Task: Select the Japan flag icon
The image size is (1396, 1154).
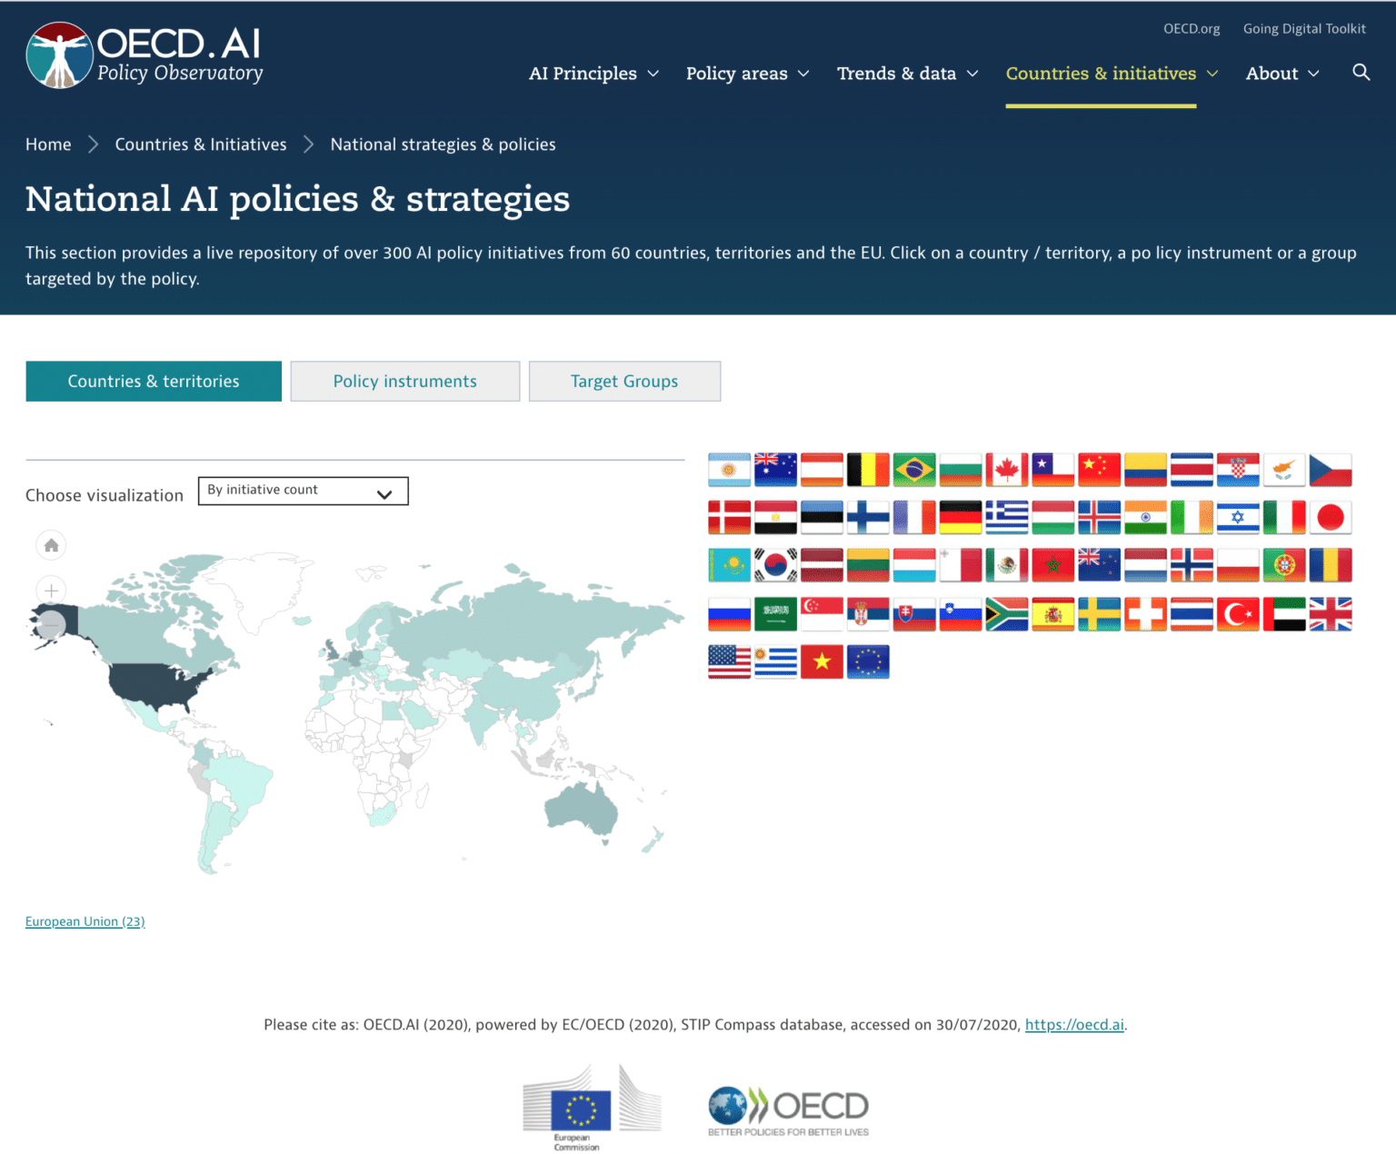Action: click(1331, 517)
